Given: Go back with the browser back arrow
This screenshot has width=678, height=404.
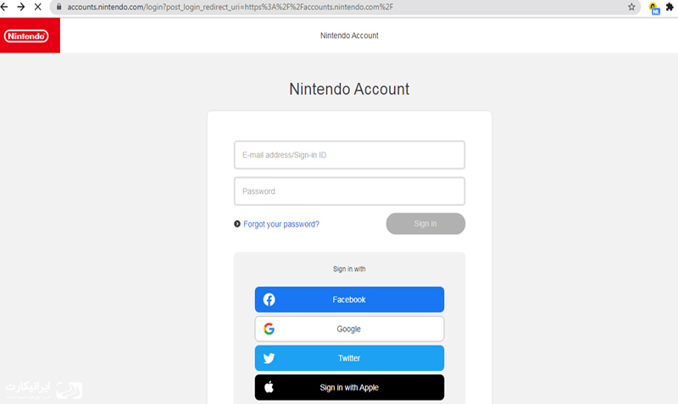Looking at the screenshot, I should click(4, 7).
